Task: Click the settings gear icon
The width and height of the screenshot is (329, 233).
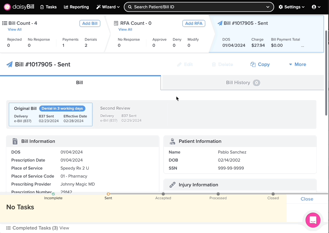Action: [x=281, y=7]
